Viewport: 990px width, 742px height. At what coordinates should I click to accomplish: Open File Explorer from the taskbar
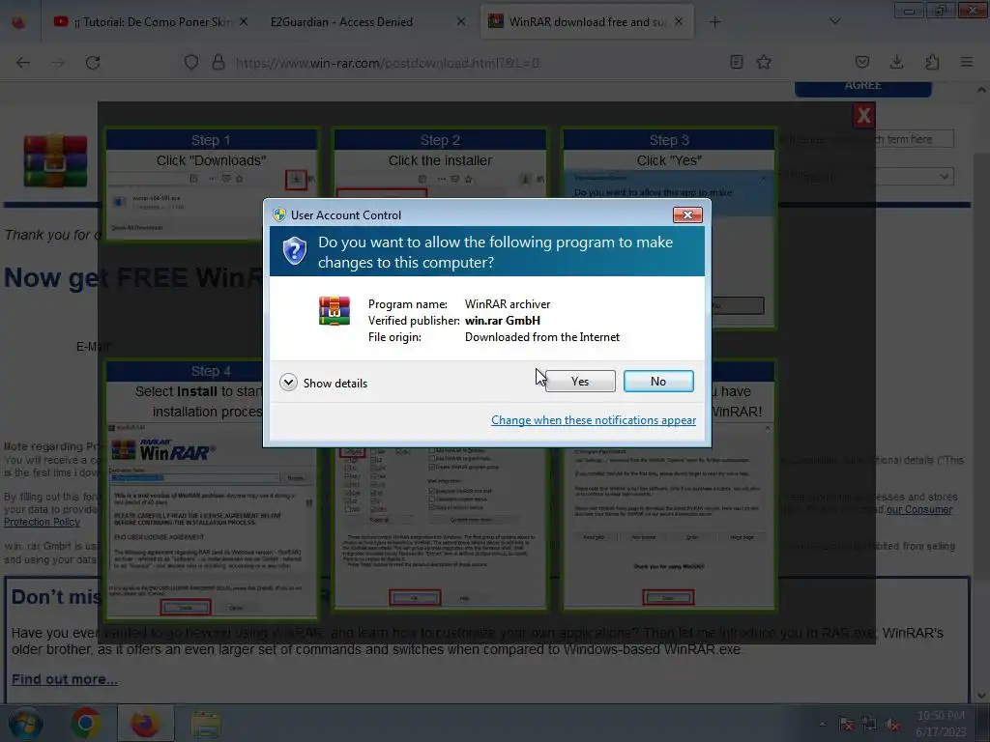[x=206, y=723]
